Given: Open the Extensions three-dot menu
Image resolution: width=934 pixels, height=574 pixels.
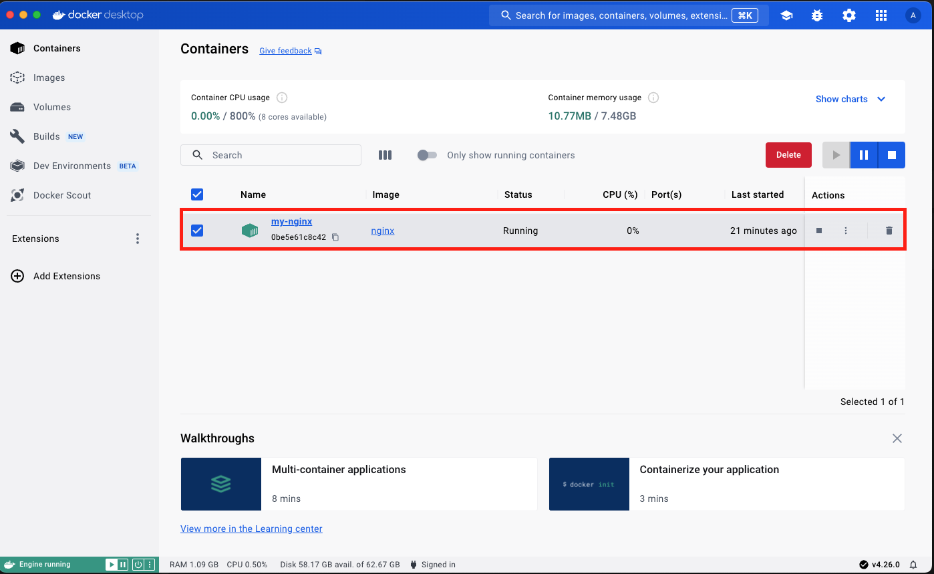Looking at the screenshot, I should coord(138,239).
